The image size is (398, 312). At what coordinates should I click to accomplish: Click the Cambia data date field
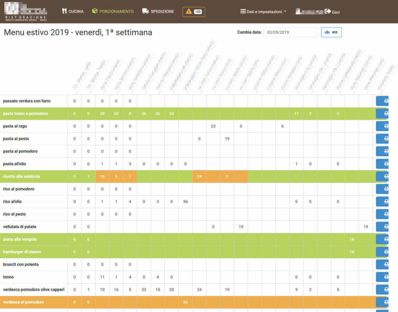pyautogui.click(x=290, y=32)
